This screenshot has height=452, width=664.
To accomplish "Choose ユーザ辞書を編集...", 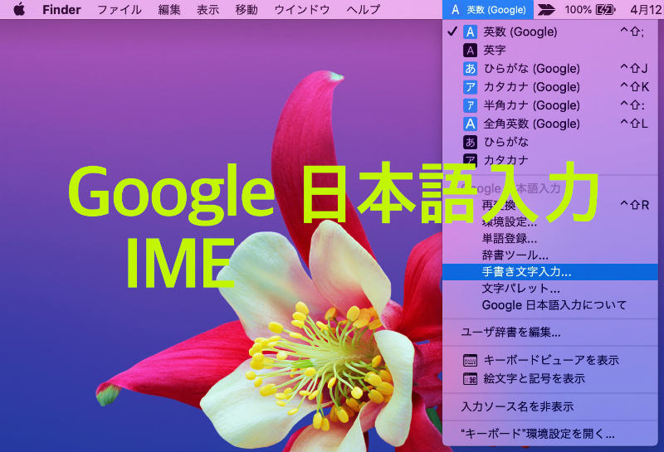I will (x=550, y=333).
